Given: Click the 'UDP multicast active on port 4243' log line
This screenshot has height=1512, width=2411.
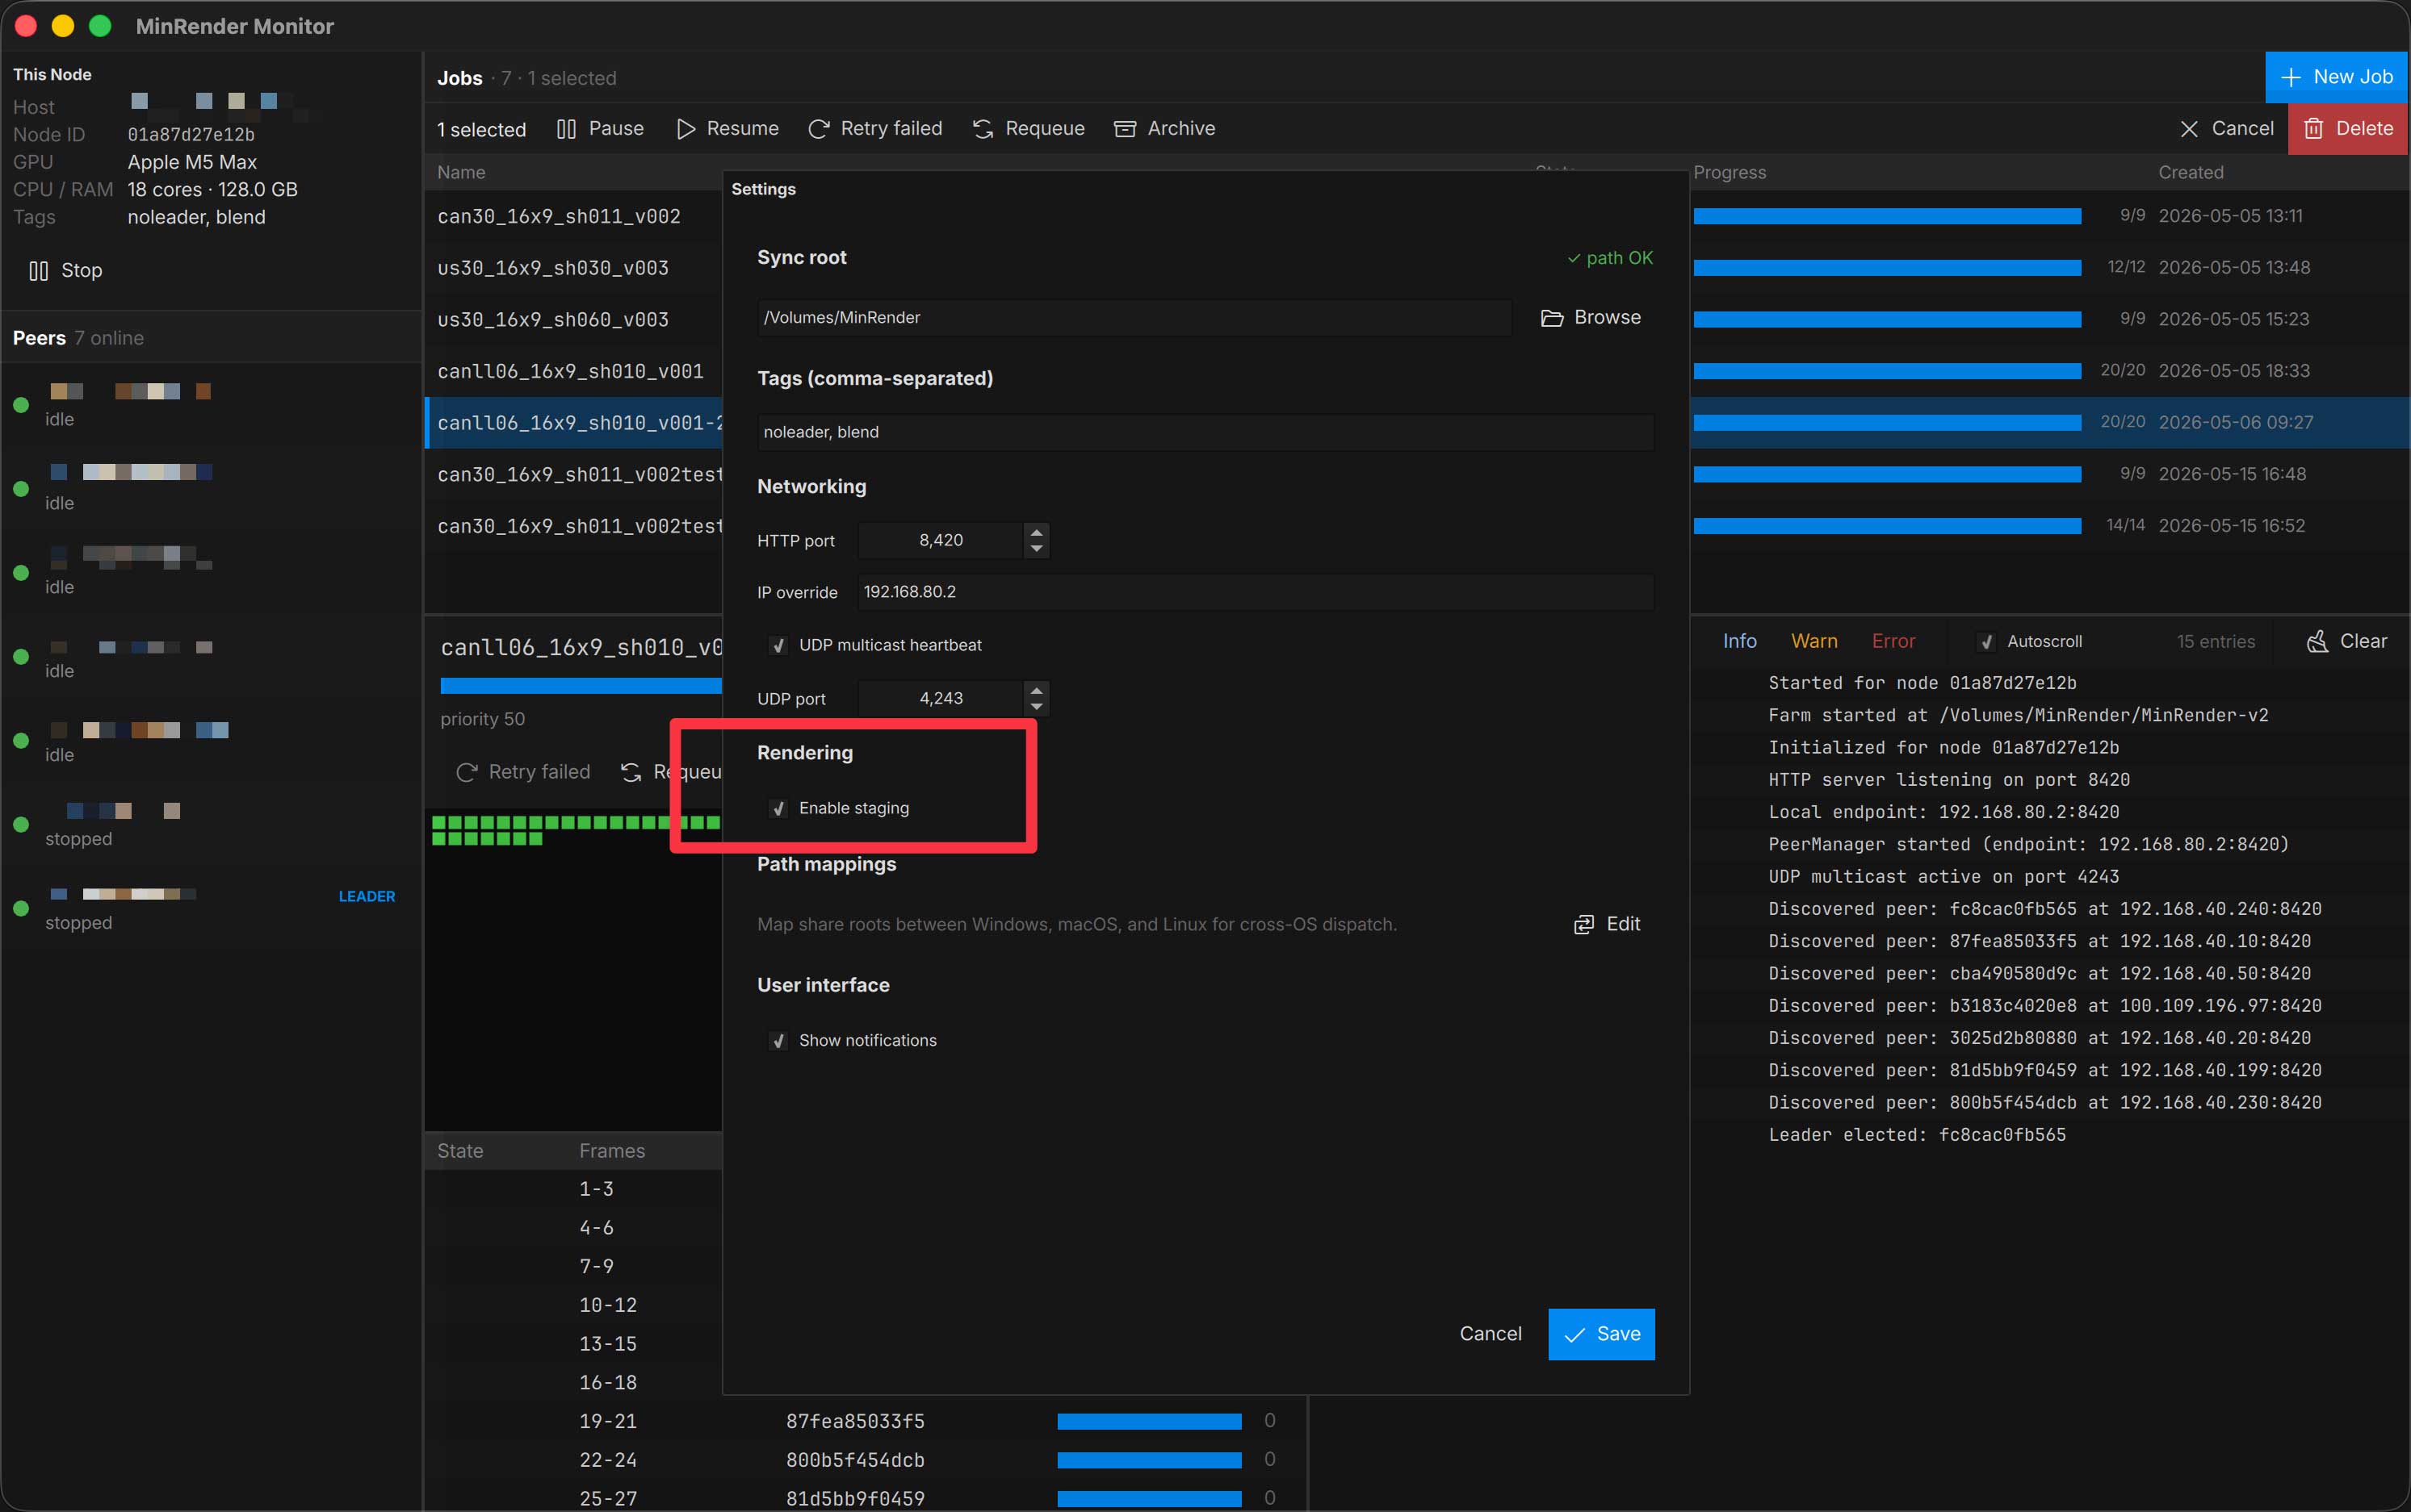Looking at the screenshot, I should tap(1943, 877).
